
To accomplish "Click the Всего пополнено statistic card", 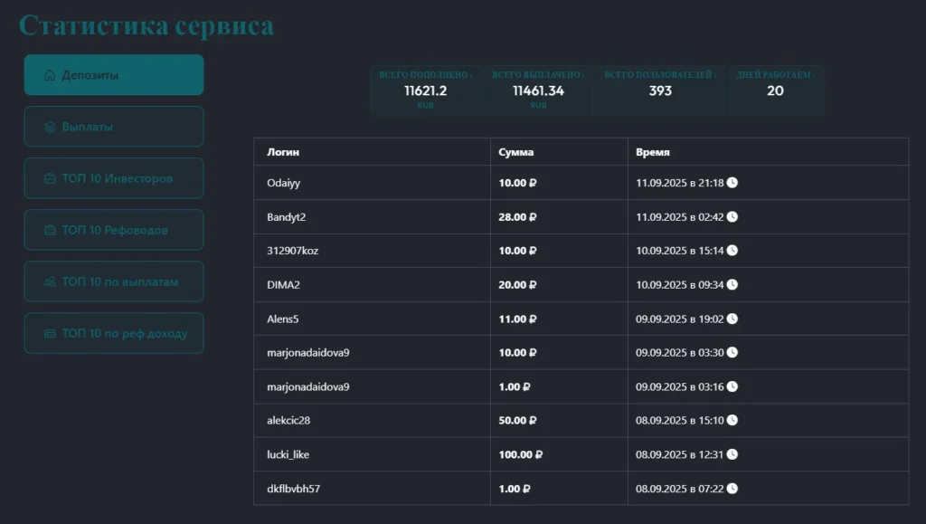I will 425,91.
